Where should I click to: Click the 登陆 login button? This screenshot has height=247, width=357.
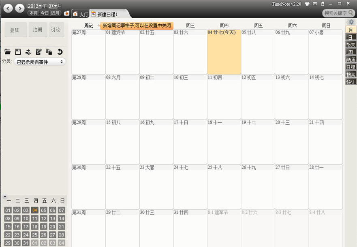(15, 30)
